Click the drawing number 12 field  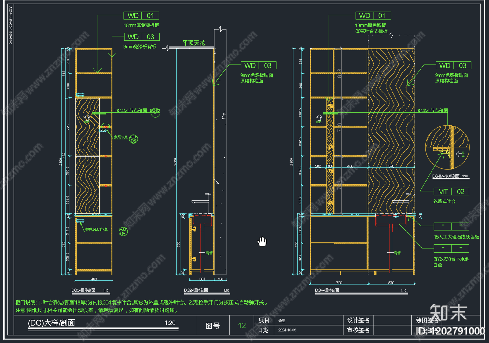coord(242,325)
